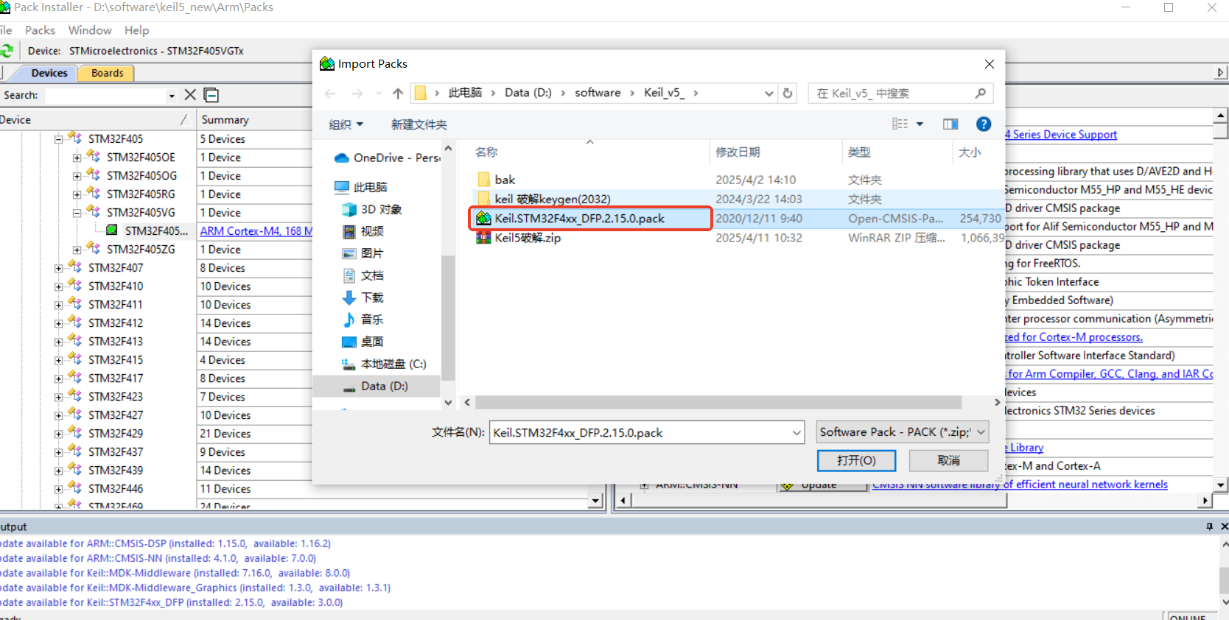The height and width of the screenshot is (620, 1229).
Task: Open the Search field dropdown in Pack Installer
Action: click(x=172, y=96)
